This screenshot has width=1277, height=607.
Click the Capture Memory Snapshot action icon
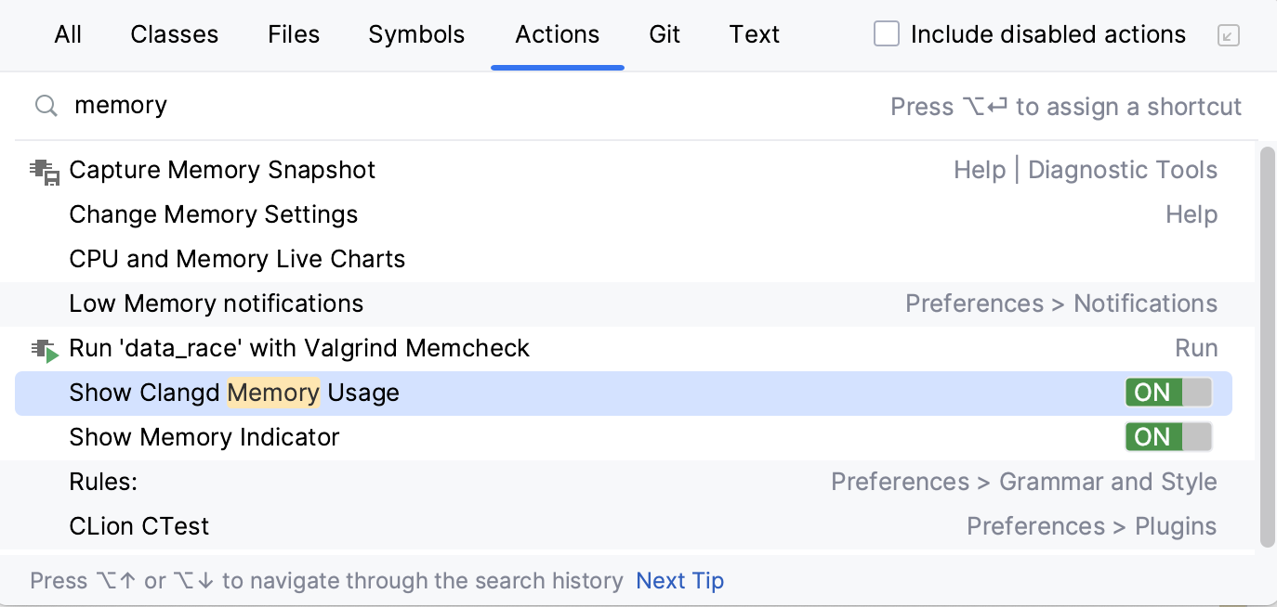tap(43, 170)
